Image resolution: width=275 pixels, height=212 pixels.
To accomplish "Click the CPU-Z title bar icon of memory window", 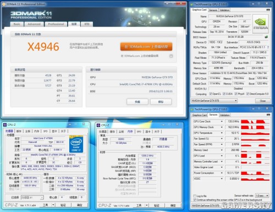I will (x=98, y=125).
